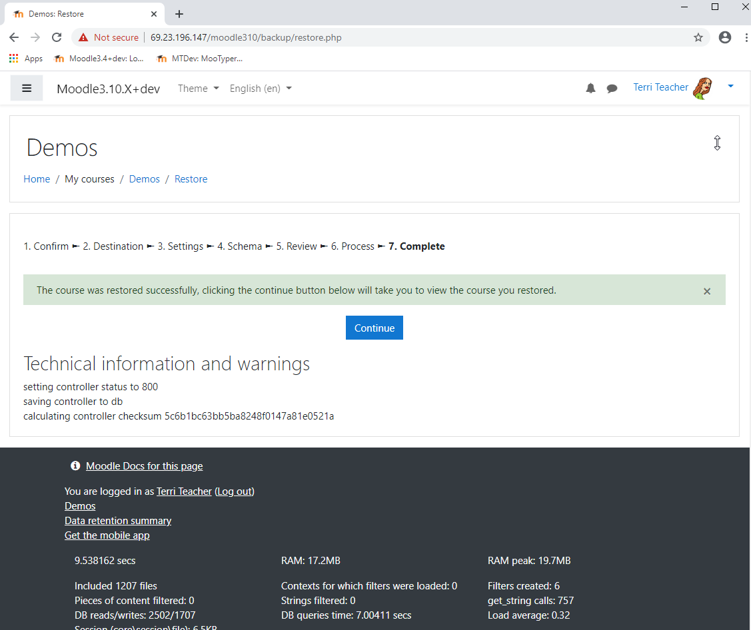751x630 pixels.
Task: Open the Demos link in footer
Action: pos(80,506)
